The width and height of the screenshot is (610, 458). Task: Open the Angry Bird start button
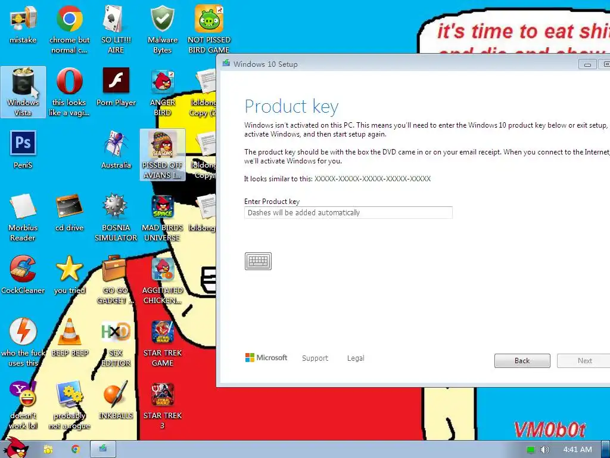(15, 448)
